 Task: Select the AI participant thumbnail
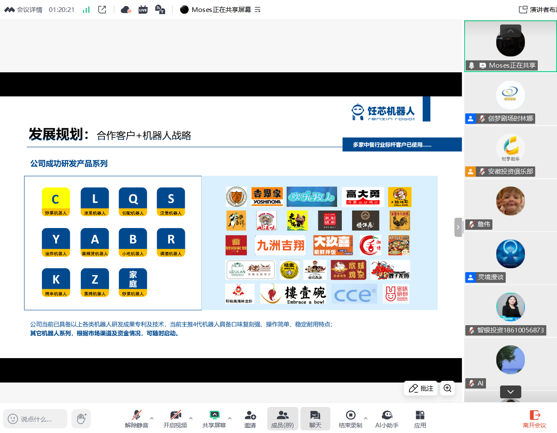(510, 364)
